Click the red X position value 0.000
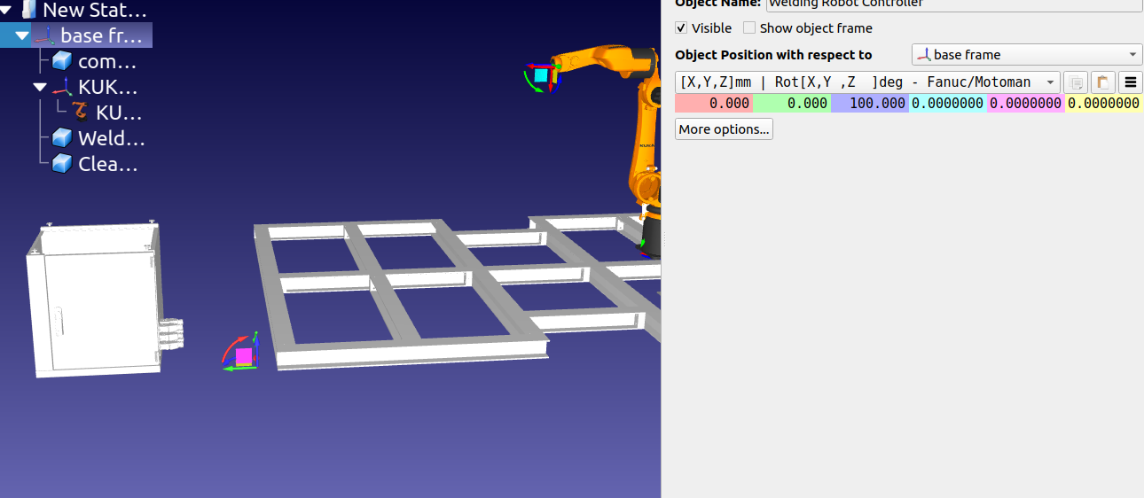The height and width of the screenshot is (498, 1144). tap(714, 104)
